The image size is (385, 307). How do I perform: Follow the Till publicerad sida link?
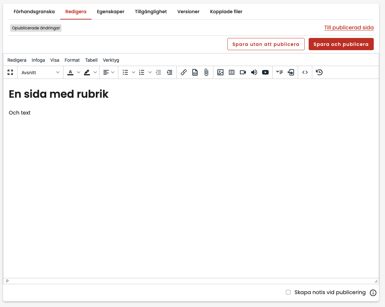(x=349, y=28)
